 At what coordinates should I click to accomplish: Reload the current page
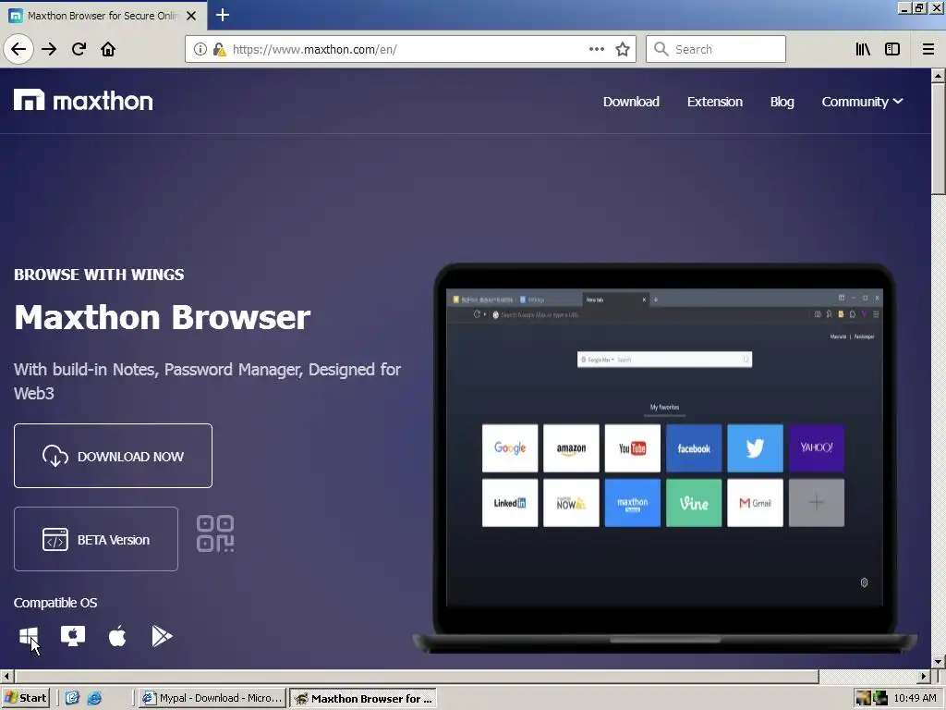point(79,49)
